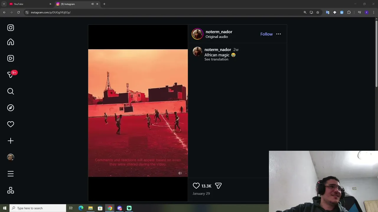Pause the football video by clicking it
Image resolution: width=378 pixels, height=212 pixels.
(x=138, y=113)
